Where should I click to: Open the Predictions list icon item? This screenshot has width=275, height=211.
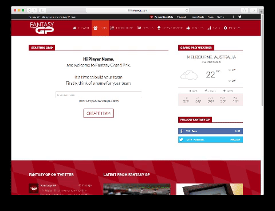[x=121, y=28]
